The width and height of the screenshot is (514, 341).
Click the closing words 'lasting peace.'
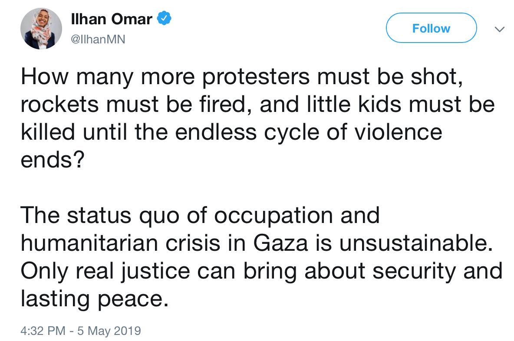[x=94, y=299]
